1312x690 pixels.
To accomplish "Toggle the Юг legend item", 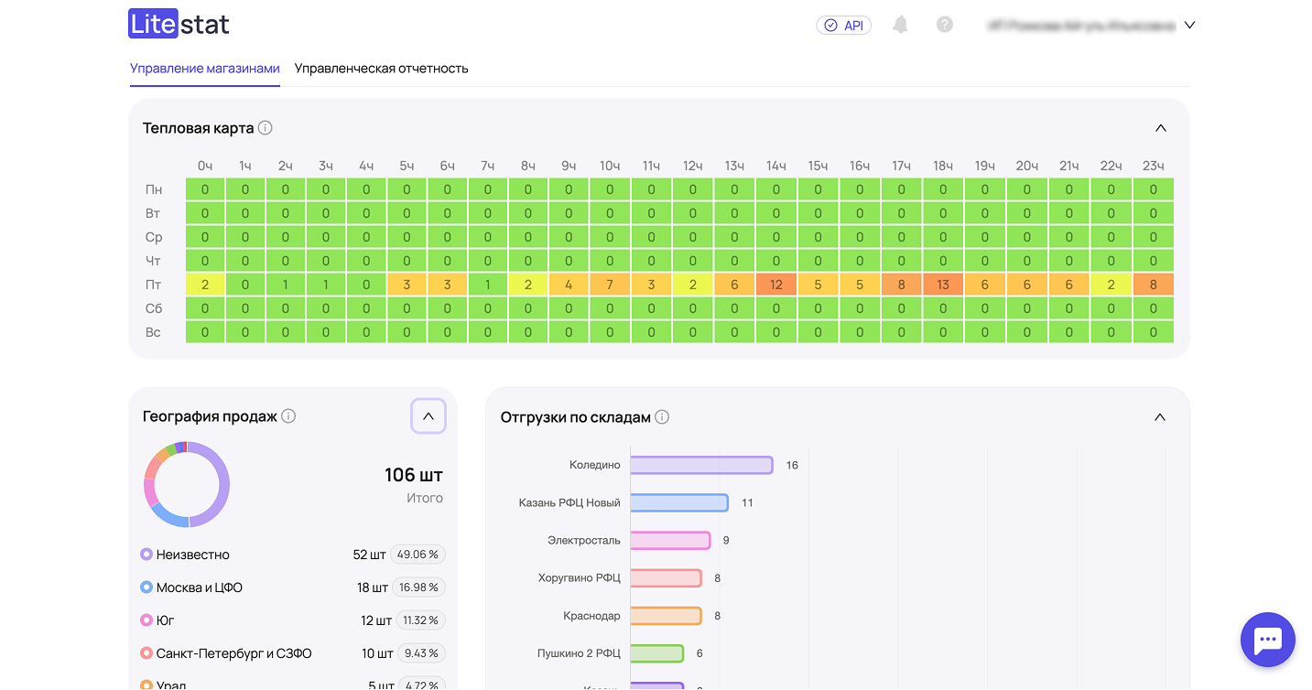I will pos(165,620).
